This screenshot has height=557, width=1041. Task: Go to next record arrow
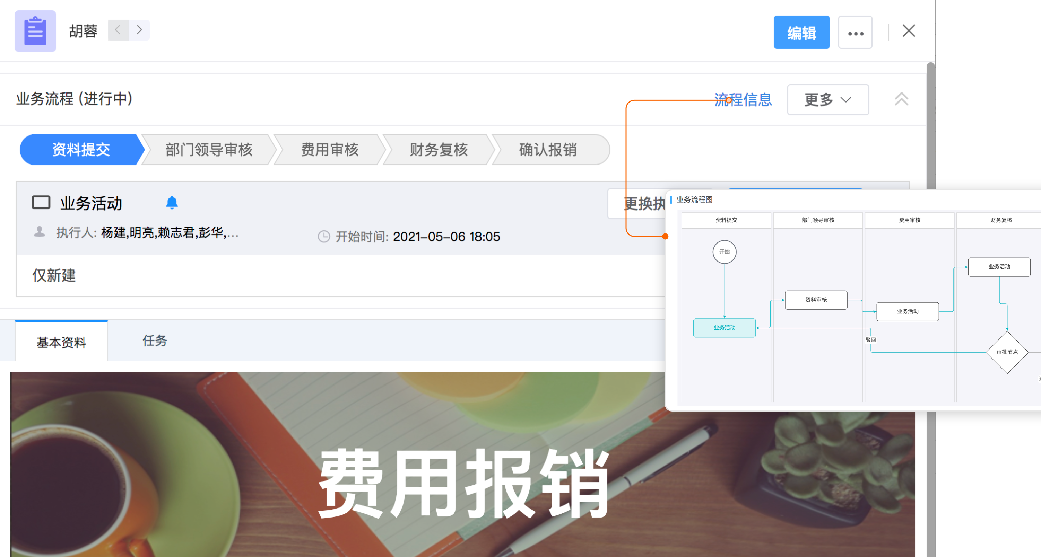point(139,30)
